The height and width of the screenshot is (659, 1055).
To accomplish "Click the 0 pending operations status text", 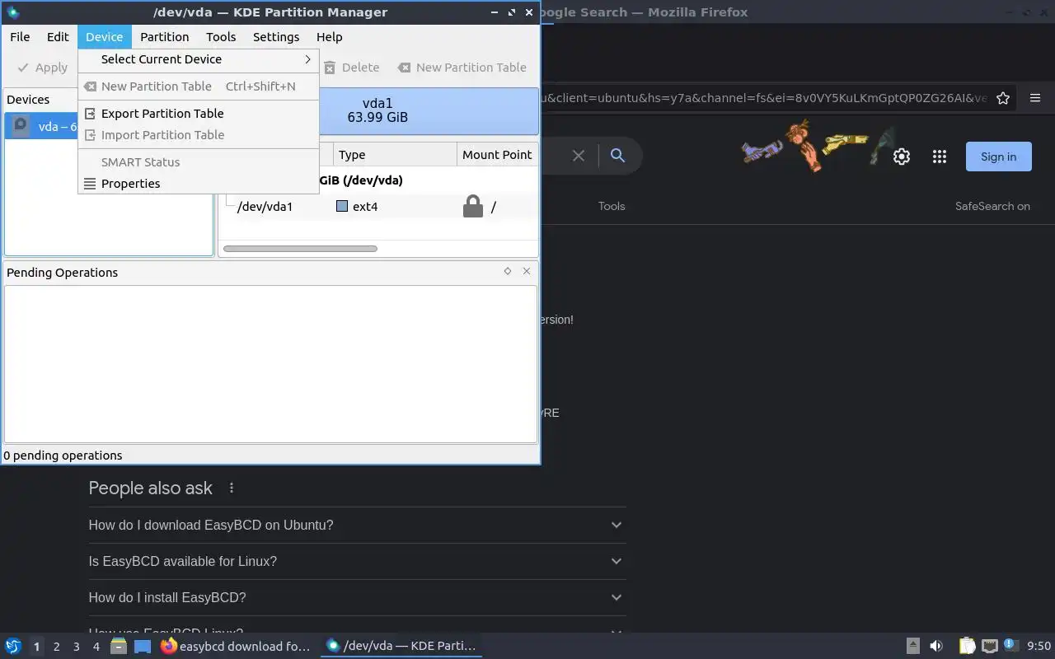I will point(63,456).
